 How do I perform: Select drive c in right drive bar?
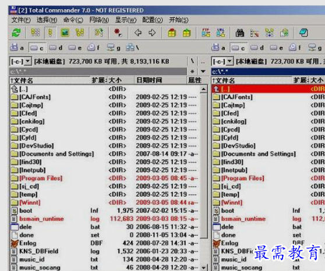click(x=238, y=48)
